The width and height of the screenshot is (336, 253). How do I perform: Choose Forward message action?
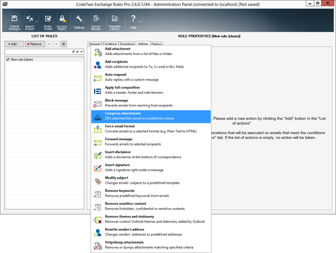(151, 142)
